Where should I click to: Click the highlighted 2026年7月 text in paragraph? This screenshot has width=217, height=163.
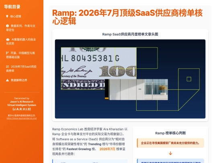pyautogui.click(x=107, y=149)
